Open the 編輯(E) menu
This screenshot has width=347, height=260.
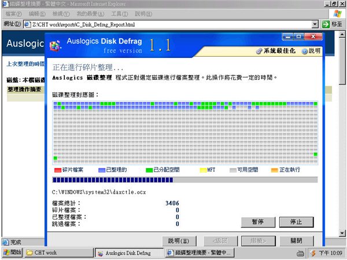[x=37, y=14]
